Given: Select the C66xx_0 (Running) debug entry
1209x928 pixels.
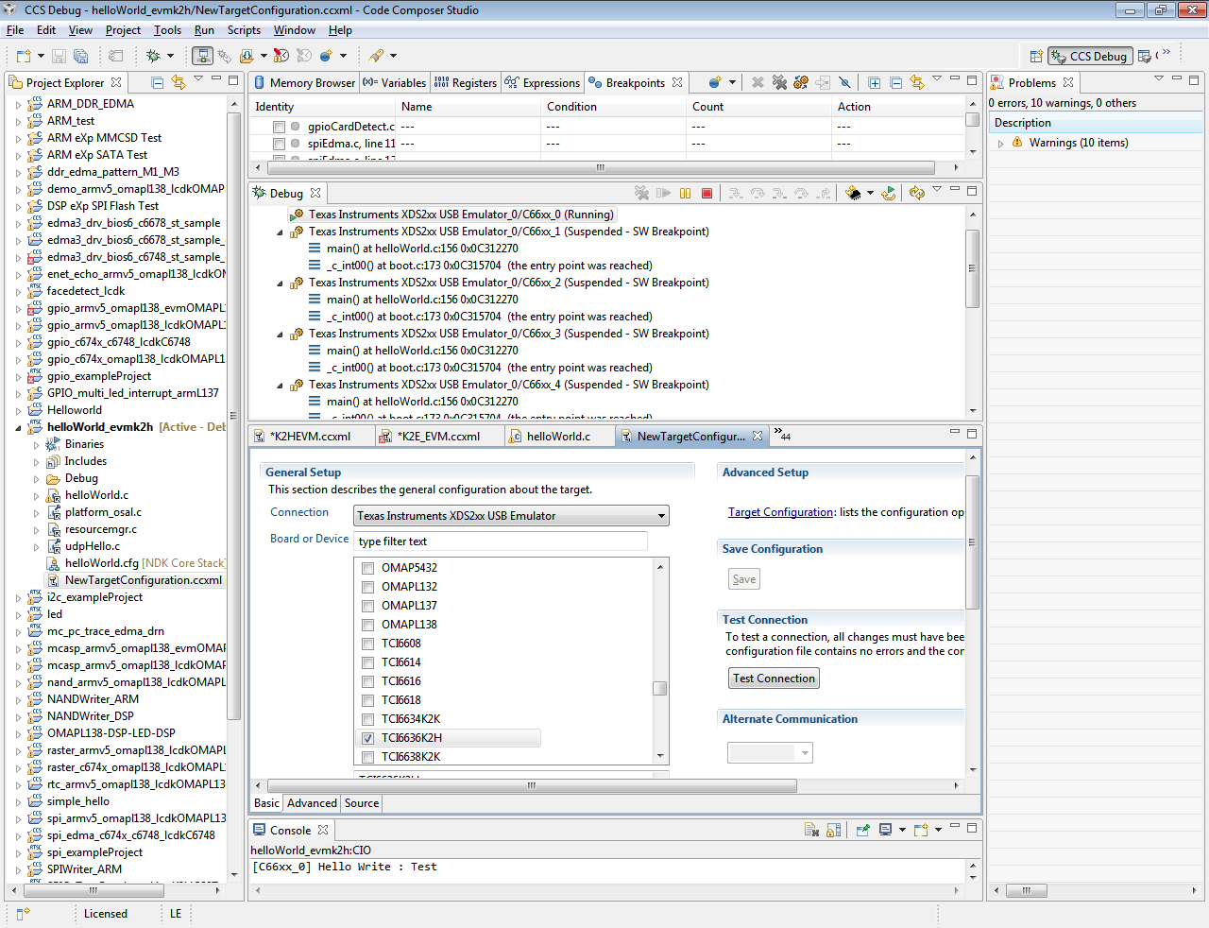Looking at the screenshot, I should coord(461,215).
